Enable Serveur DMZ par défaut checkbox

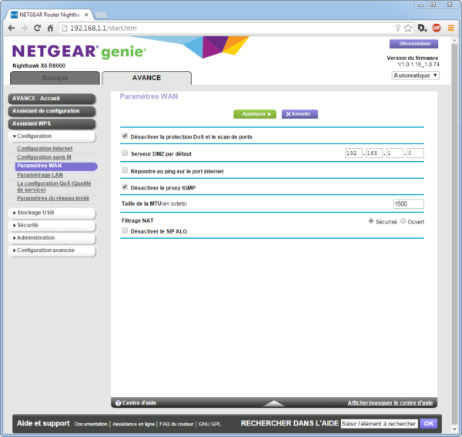126,153
